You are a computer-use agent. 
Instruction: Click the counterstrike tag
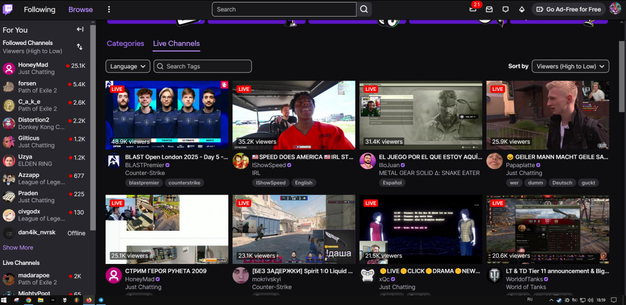[184, 183]
